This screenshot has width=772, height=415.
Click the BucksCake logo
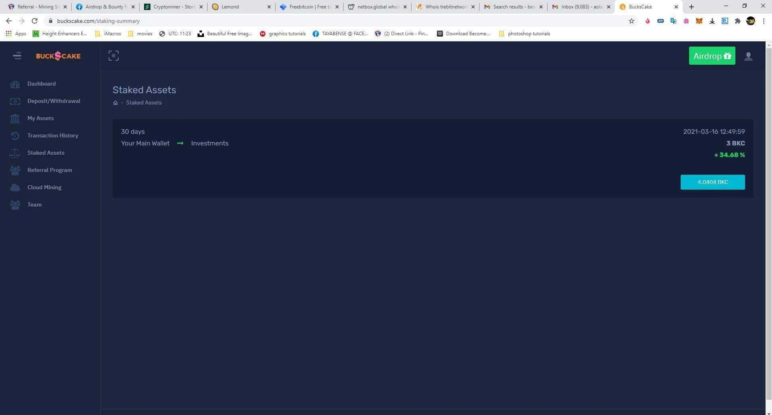58,56
